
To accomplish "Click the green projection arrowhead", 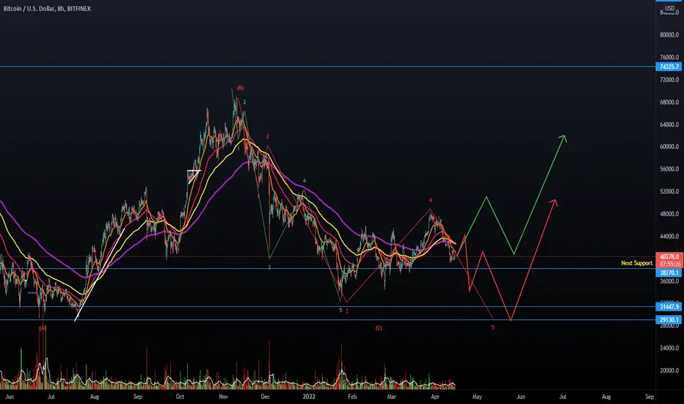I will point(563,138).
